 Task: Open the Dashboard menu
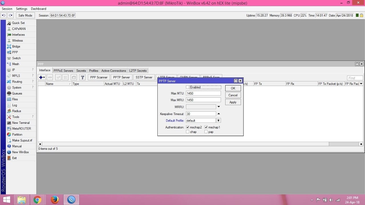click(38, 9)
